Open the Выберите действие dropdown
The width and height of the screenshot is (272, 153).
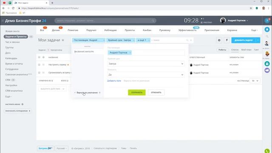coord(52,89)
